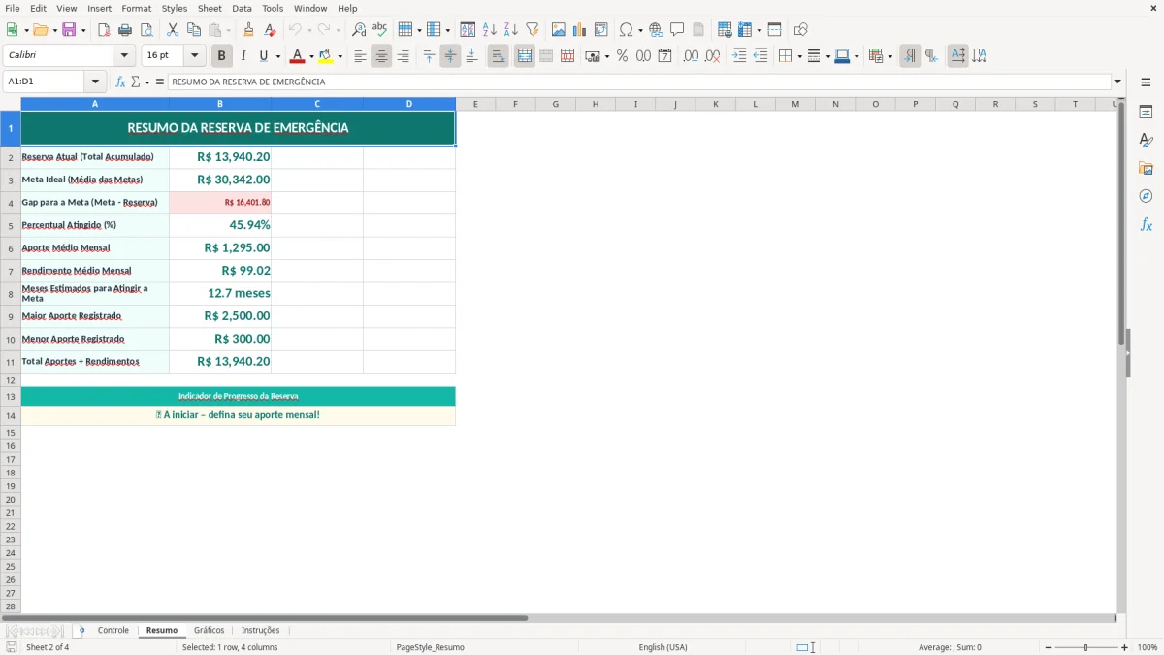This screenshot has width=1164, height=655.
Task: Add a decimal place
Action: [691, 56]
